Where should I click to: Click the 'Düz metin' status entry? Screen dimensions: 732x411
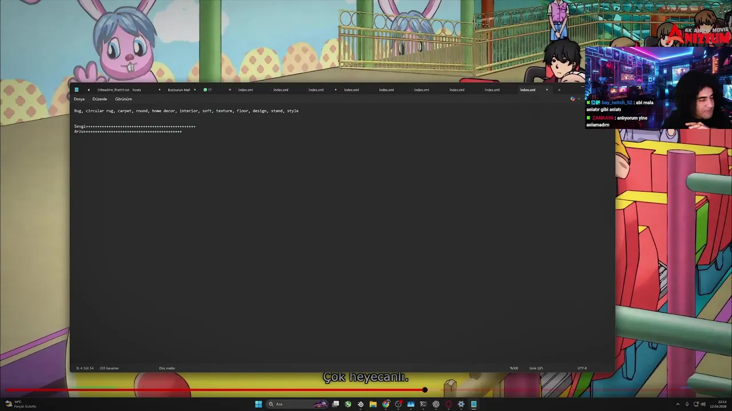(167, 368)
